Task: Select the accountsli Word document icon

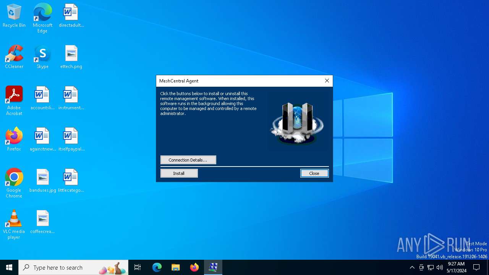Action: (42, 99)
